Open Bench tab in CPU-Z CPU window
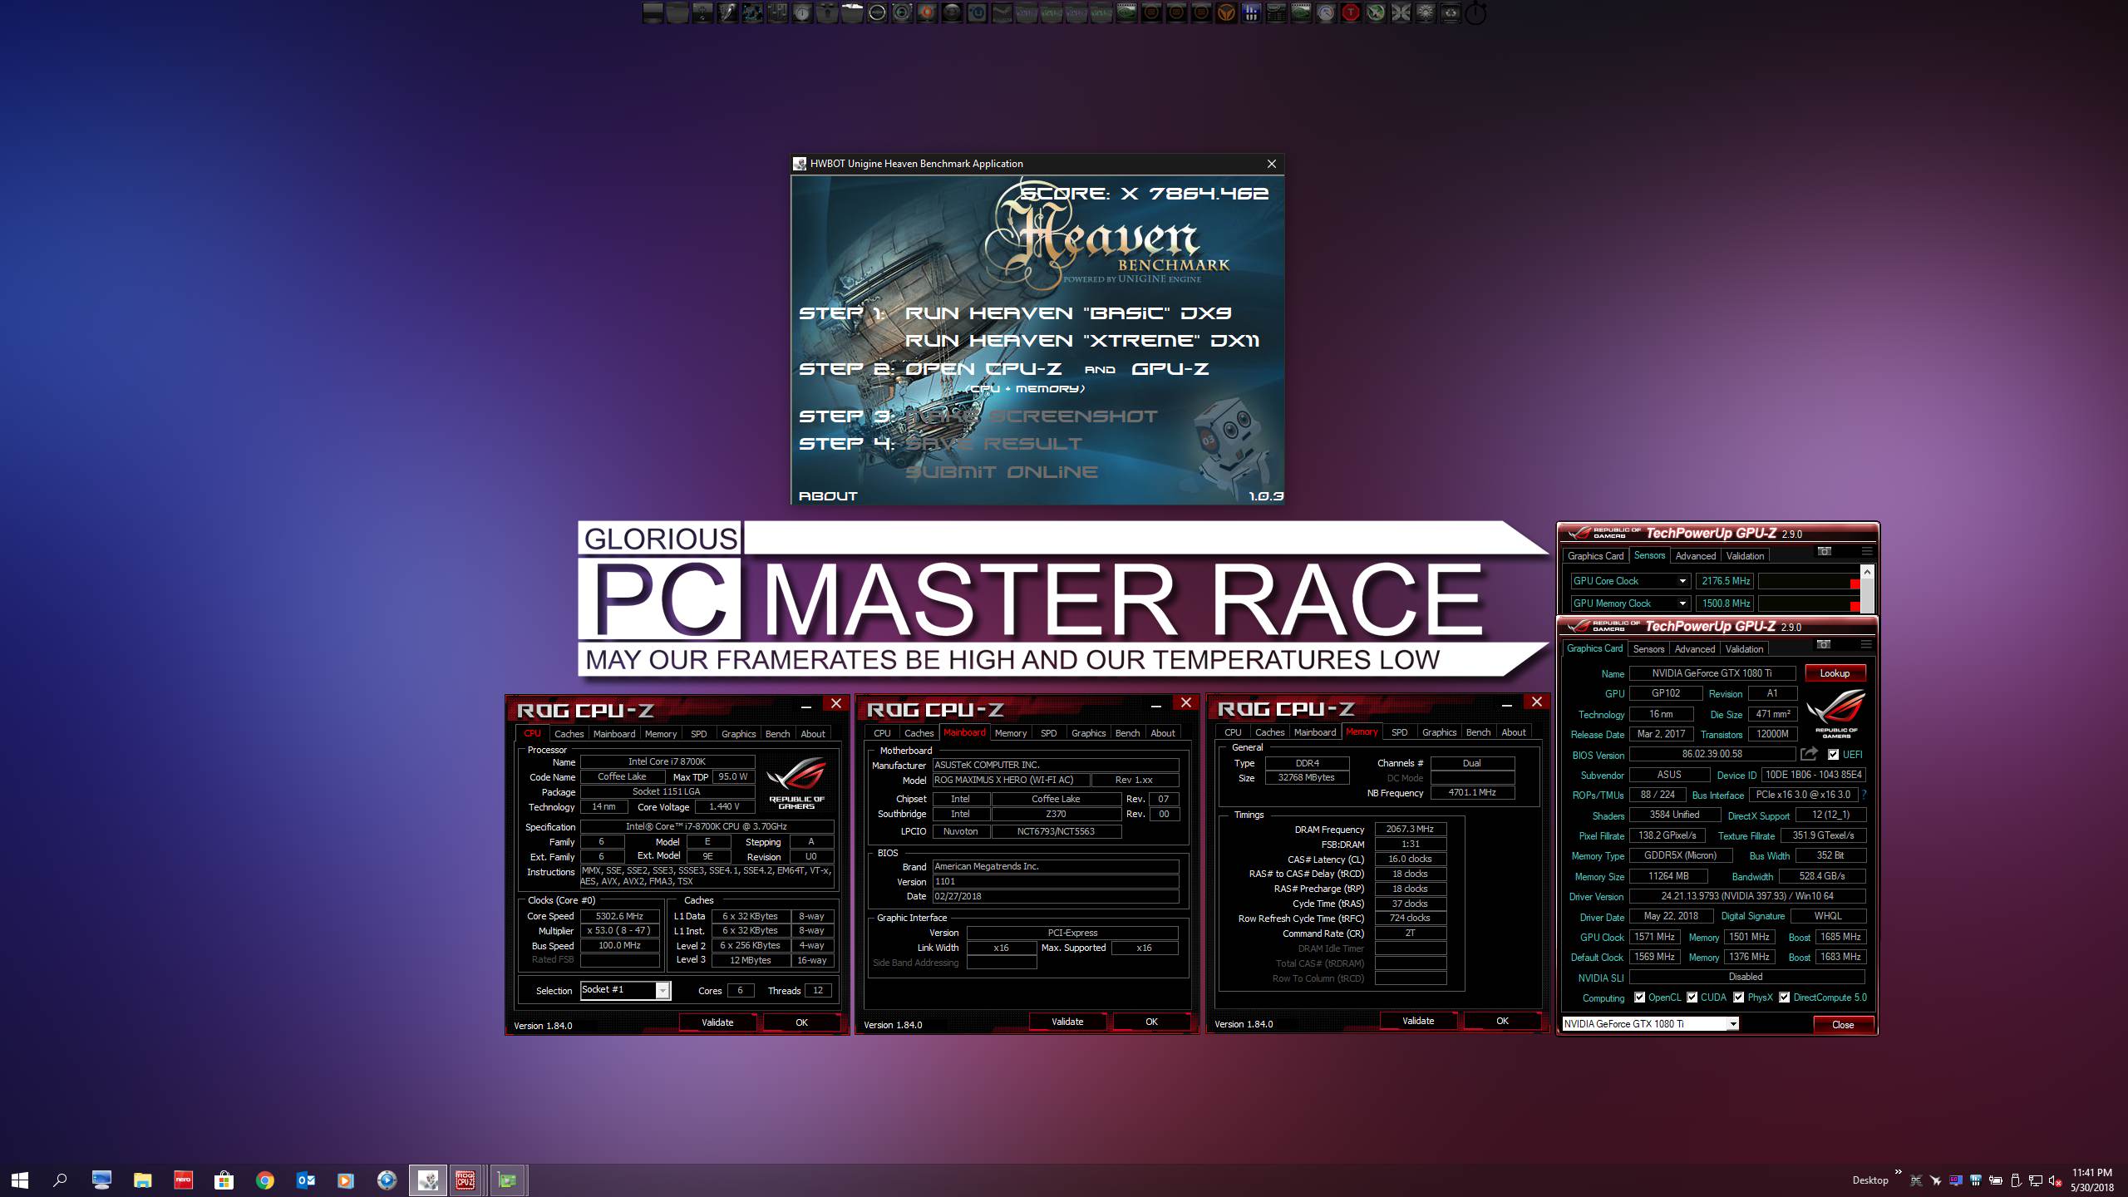2128x1197 pixels. (x=777, y=734)
